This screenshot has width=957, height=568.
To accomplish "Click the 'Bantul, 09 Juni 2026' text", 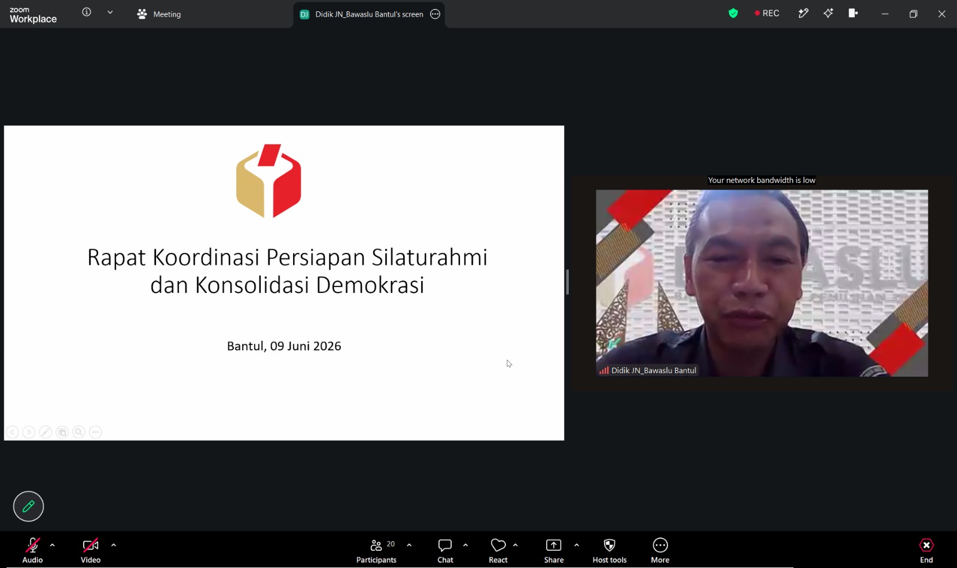I will coord(284,346).
